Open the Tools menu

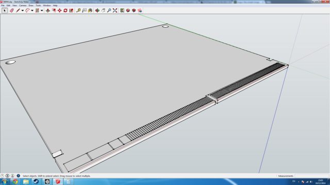coord(38,6)
